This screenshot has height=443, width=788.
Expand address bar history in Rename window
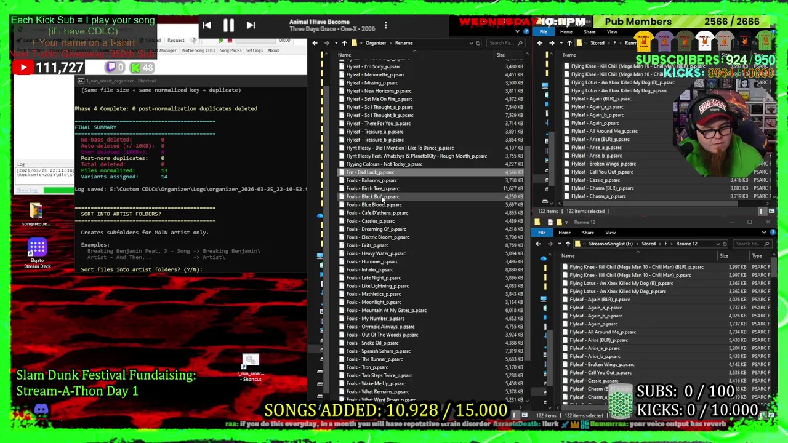pos(471,43)
